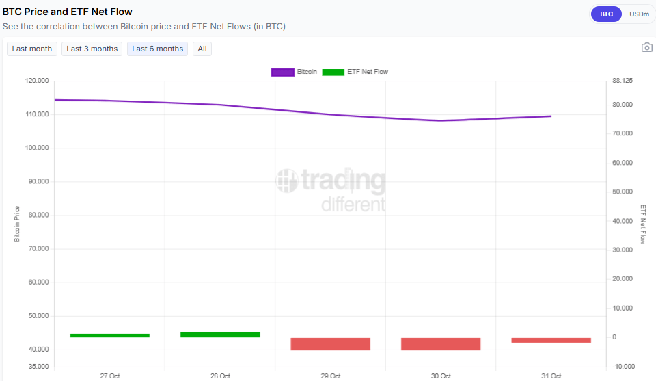656x381 pixels.
Task: Click the green ETF Net Flow legend swatch
Action: tap(333, 72)
